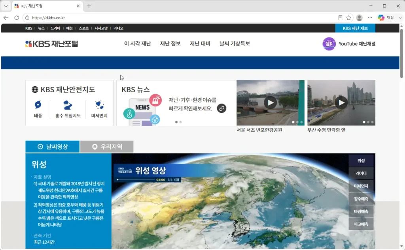Screen dimensions: 405x250
Task: Select the 레이더 video button
Action: [361, 173]
